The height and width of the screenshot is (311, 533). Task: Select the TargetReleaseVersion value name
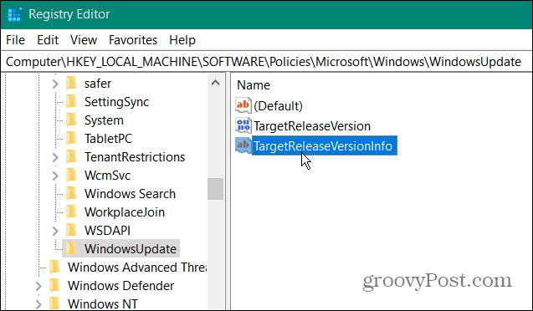tap(312, 125)
